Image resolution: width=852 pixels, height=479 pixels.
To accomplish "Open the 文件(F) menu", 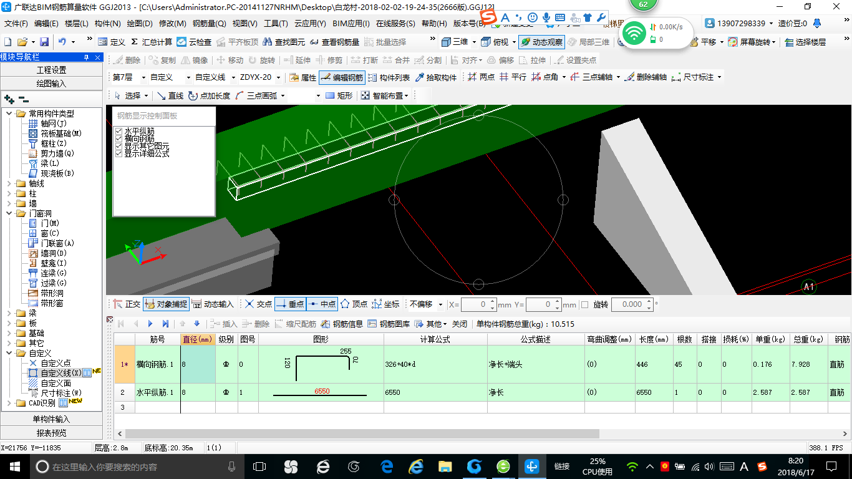I will (x=16, y=24).
